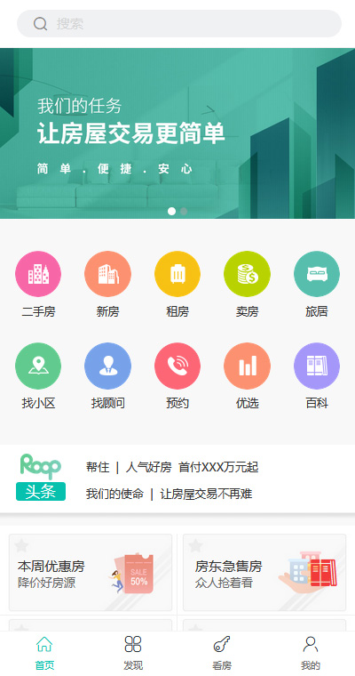The height and width of the screenshot is (676, 355).
Task: Switch to the 发现 tab
Action: (x=133, y=653)
